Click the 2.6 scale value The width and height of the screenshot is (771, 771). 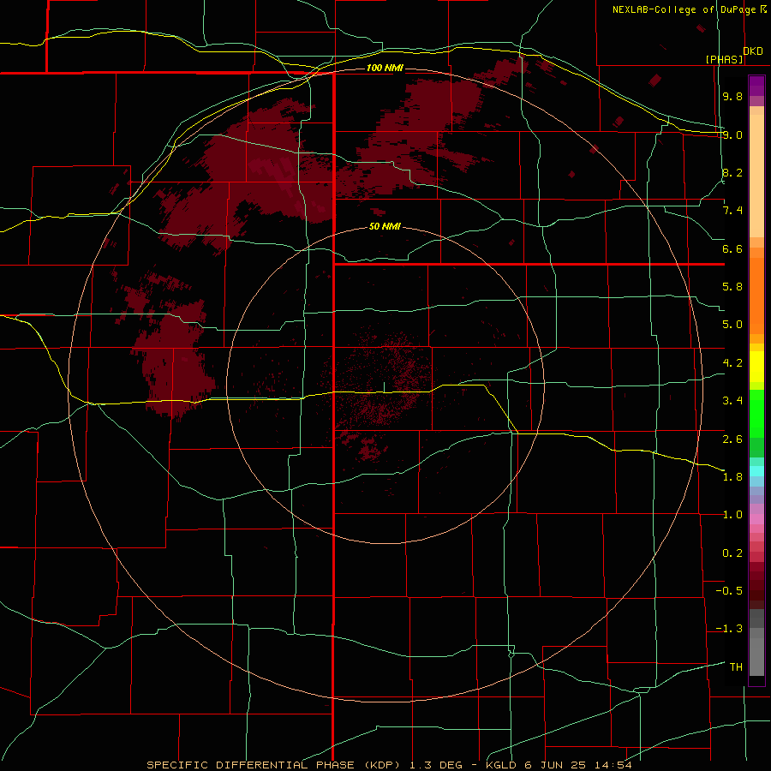[732, 439]
